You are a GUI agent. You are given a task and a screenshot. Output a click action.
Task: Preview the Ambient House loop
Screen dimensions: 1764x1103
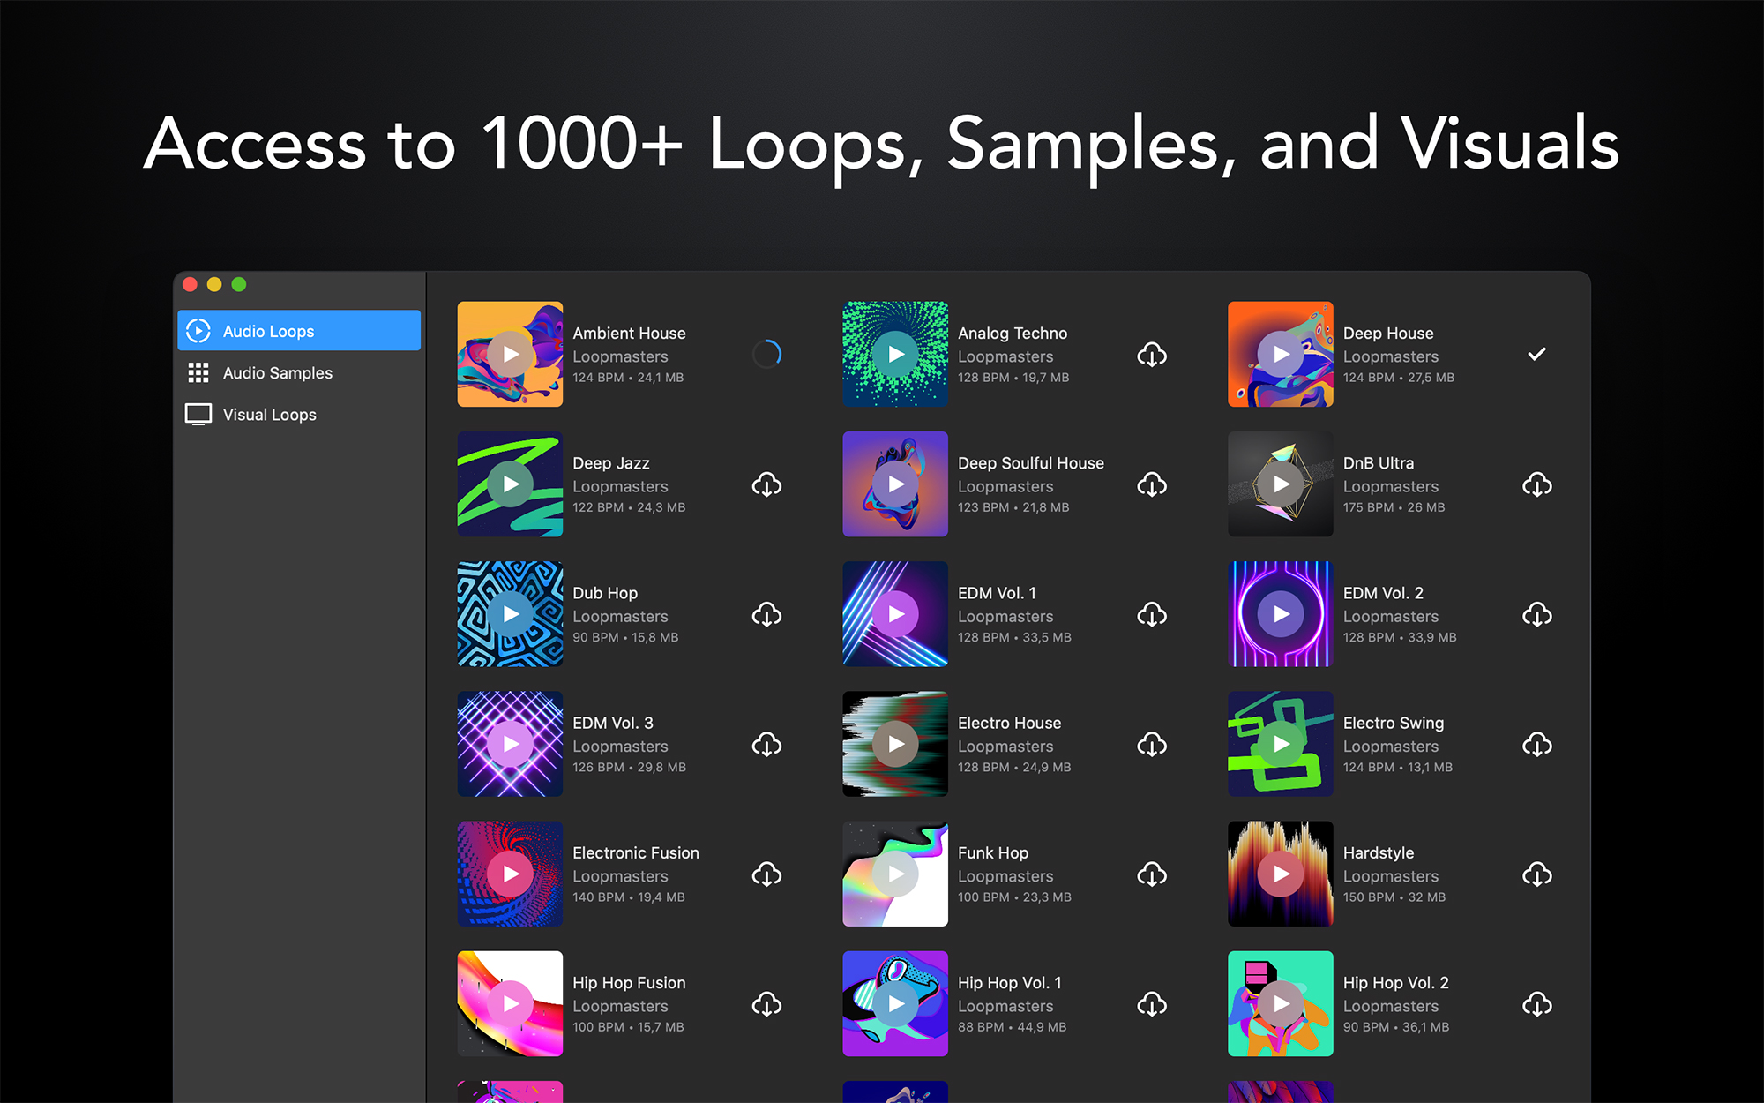click(x=511, y=354)
